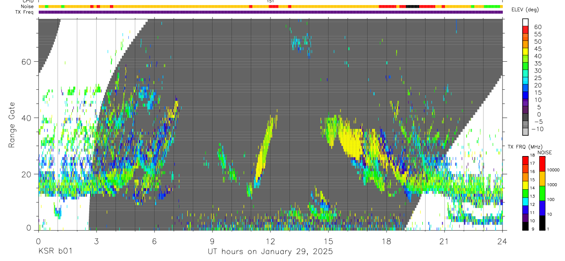Click the 'KSR b01' radar label
Image resolution: width=565 pixels, height=261 pixels.
click(55, 252)
